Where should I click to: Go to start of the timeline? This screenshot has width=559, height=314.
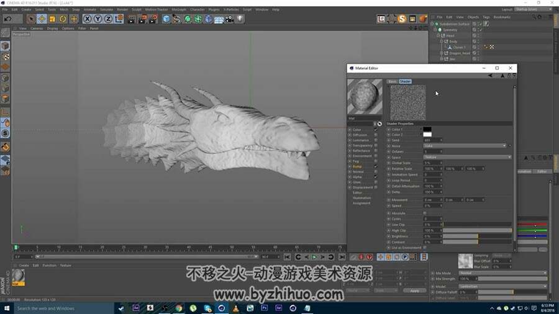click(288, 257)
